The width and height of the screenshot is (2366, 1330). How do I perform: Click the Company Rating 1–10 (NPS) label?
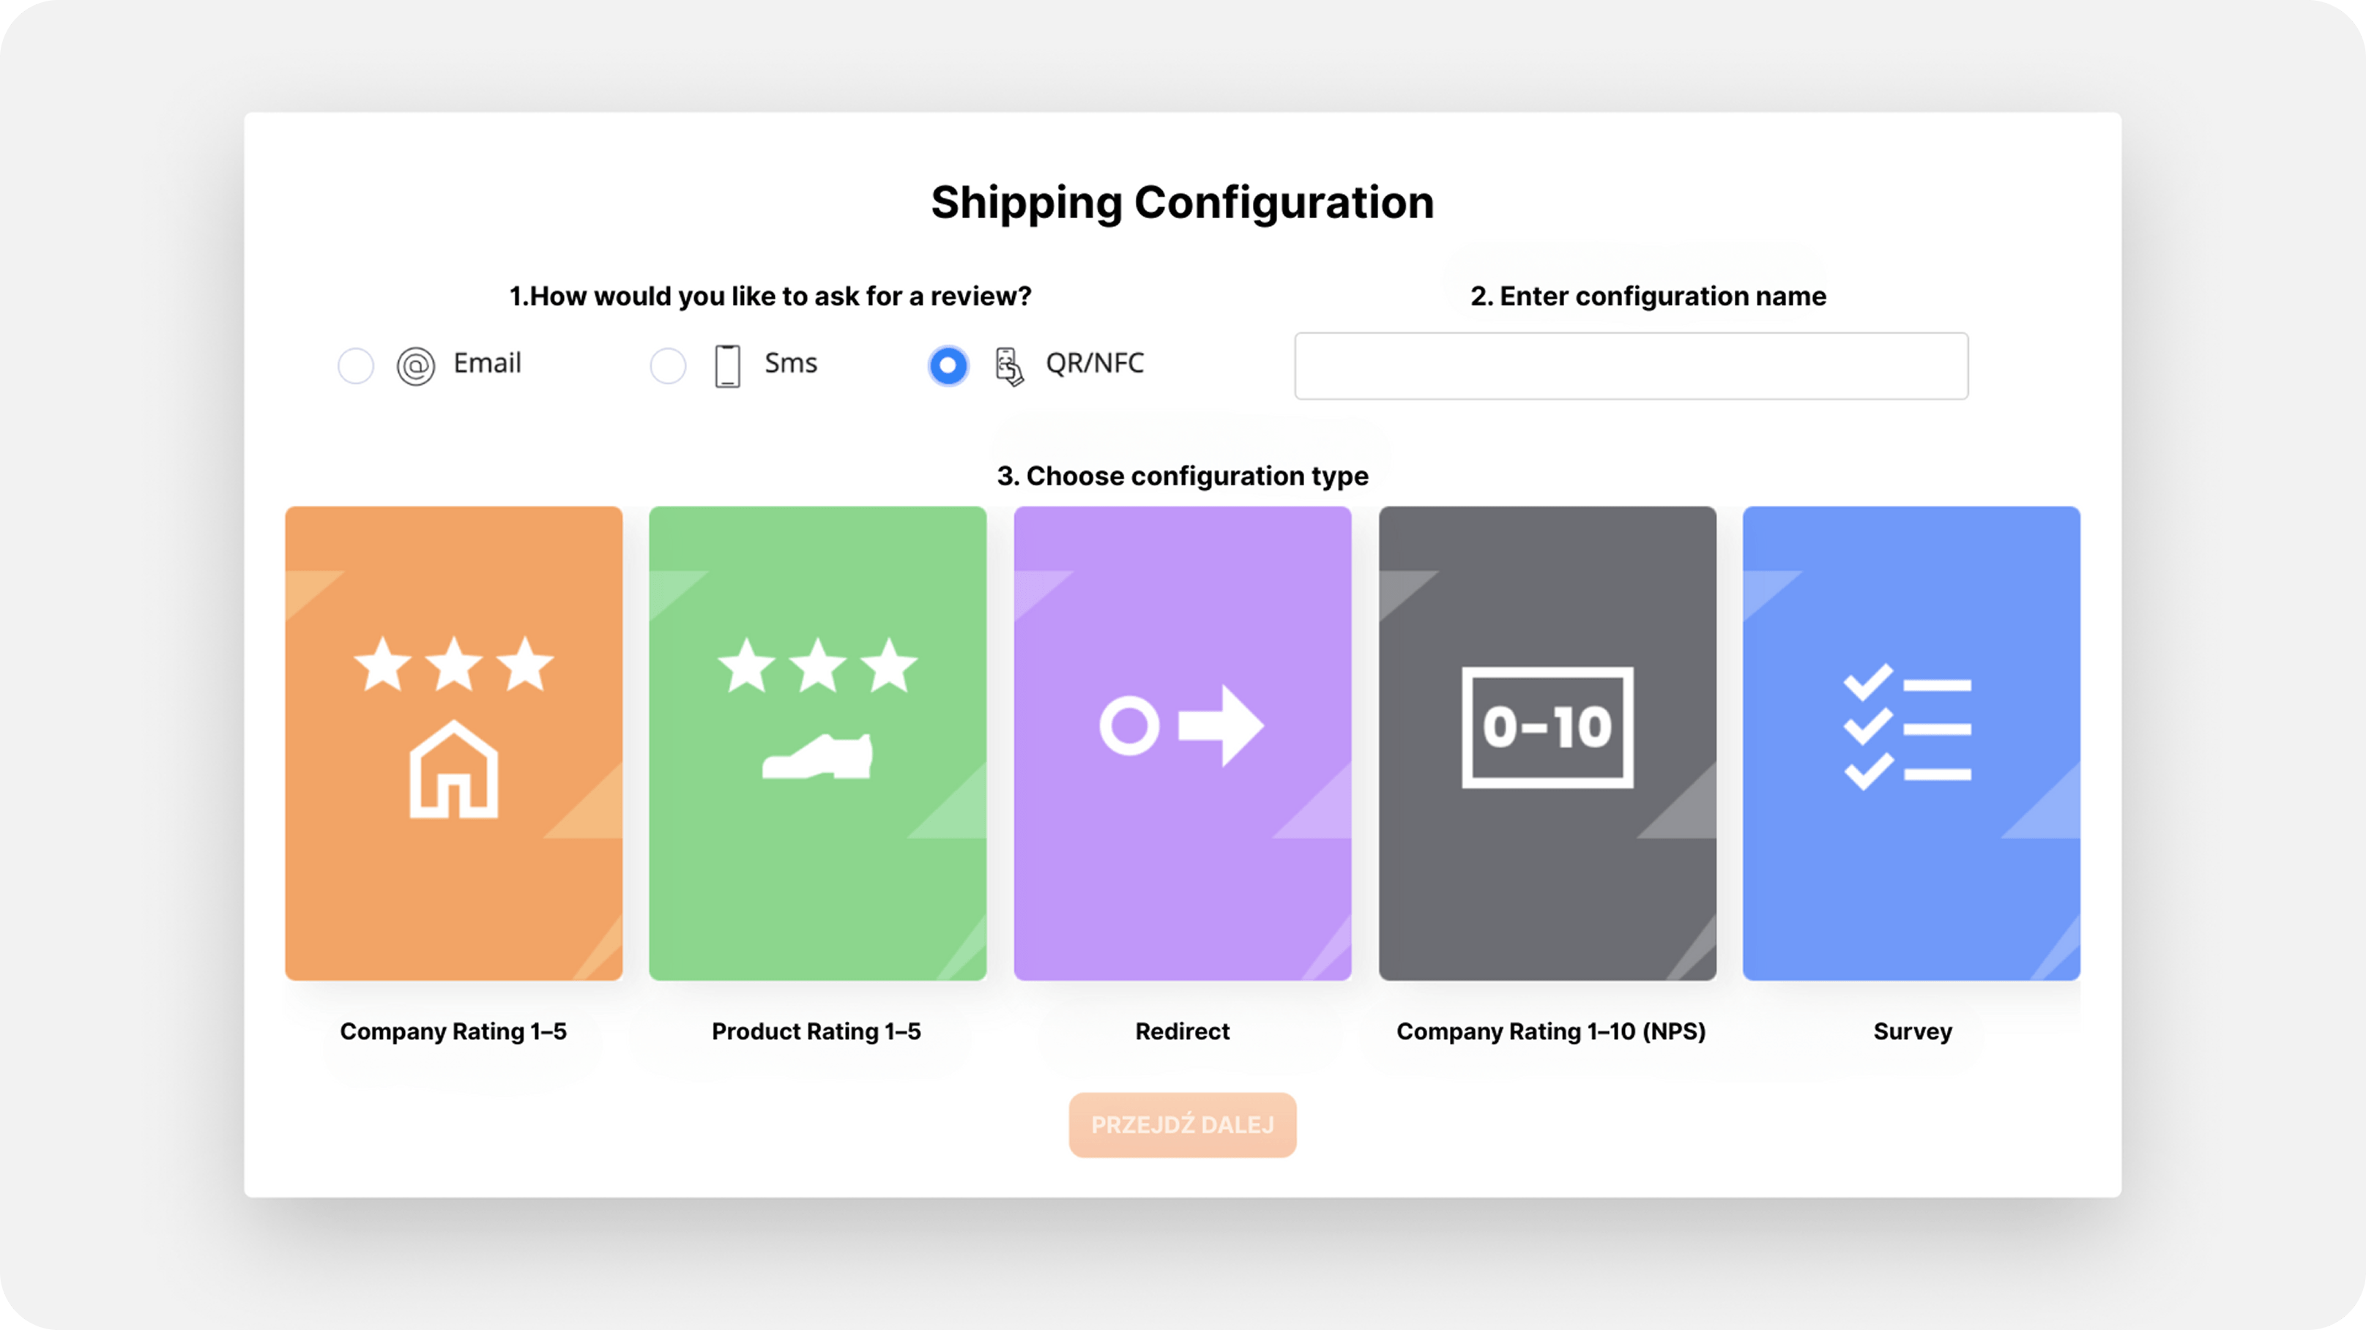[x=1551, y=1031]
